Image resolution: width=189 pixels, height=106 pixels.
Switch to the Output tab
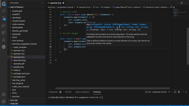point(68,92)
